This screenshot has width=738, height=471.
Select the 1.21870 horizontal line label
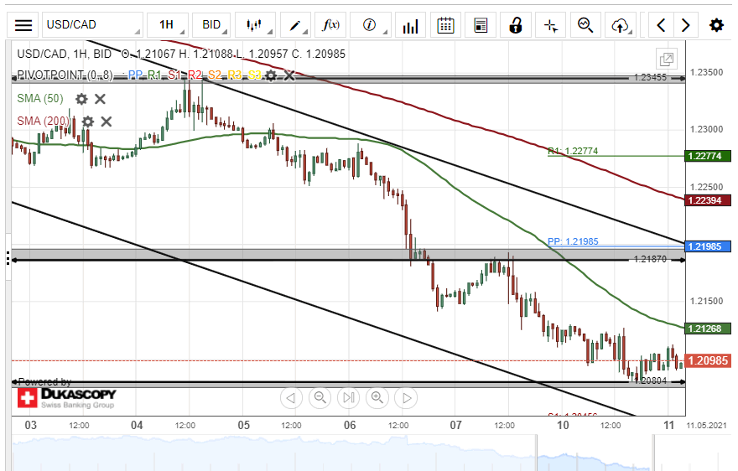(x=650, y=259)
